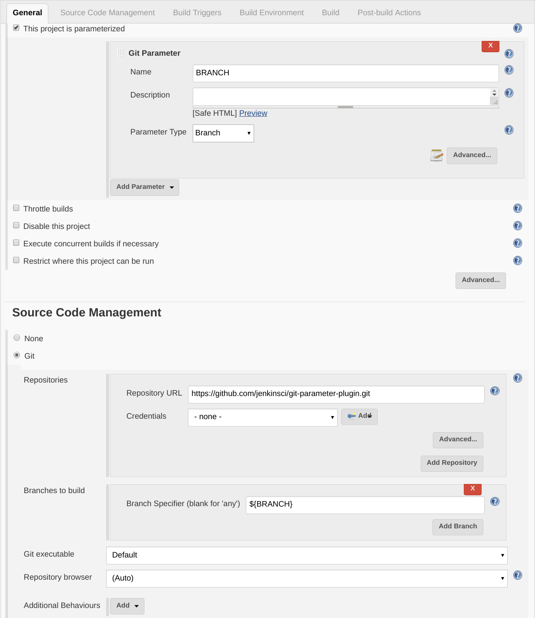
Task: Show help for Repository browser
Action: coord(518,575)
